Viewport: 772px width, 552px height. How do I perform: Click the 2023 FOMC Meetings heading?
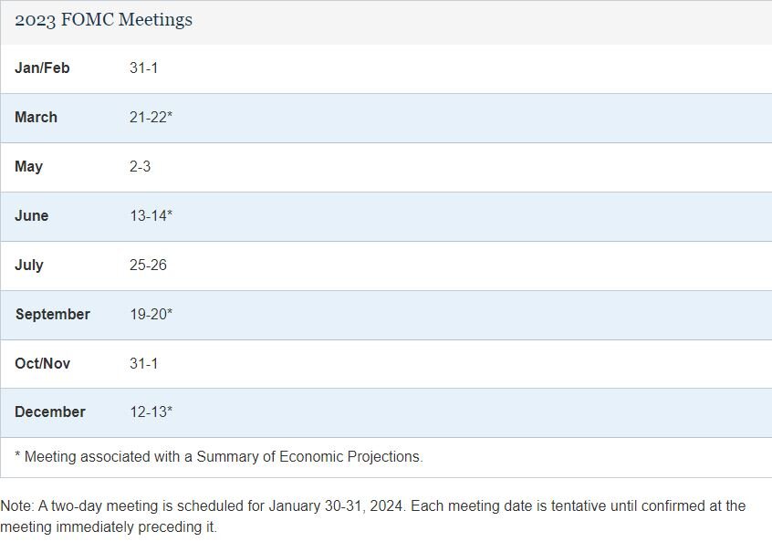click(x=103, y=20)
